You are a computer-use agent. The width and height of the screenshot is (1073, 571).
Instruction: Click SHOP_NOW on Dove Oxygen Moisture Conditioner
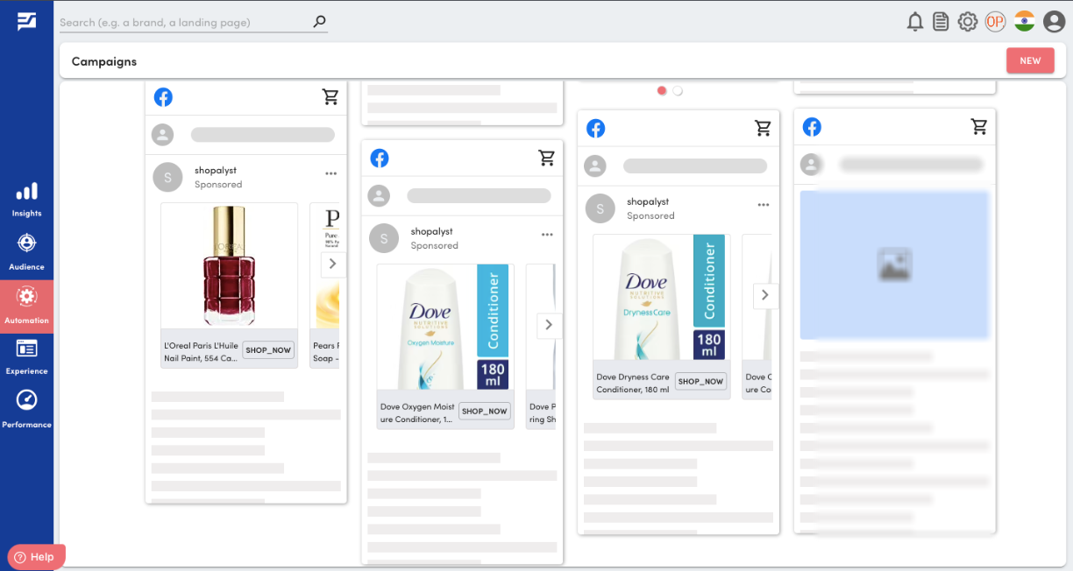tap(485, 412)
